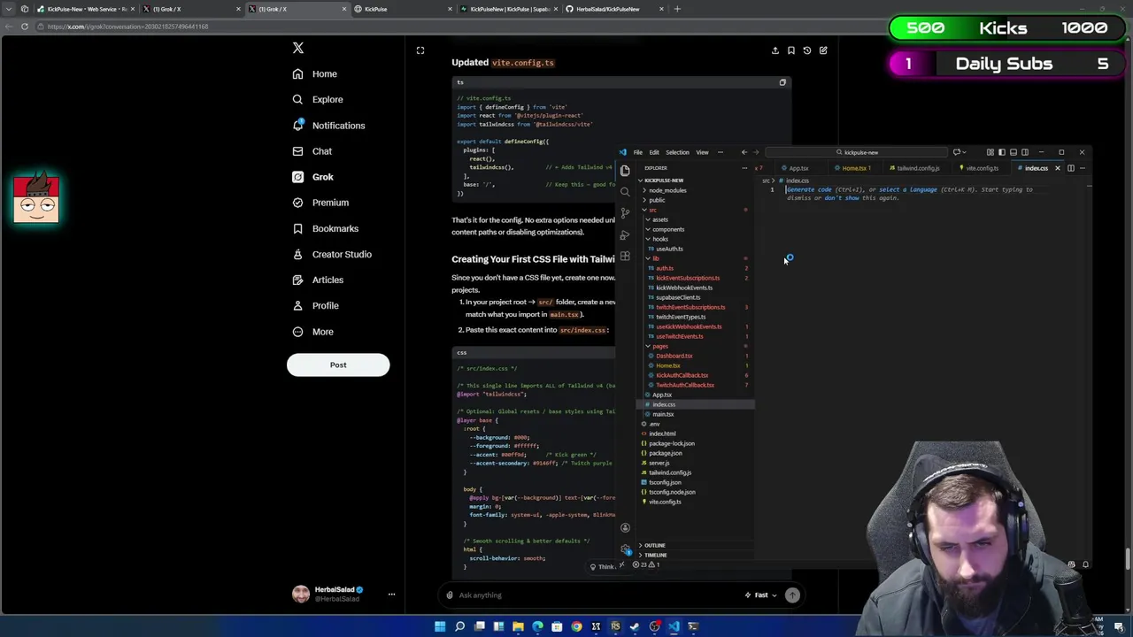Expand OUTLINE section in Explorer
Viewport: 1133px width, 637px height.
(x=654, y=545)
